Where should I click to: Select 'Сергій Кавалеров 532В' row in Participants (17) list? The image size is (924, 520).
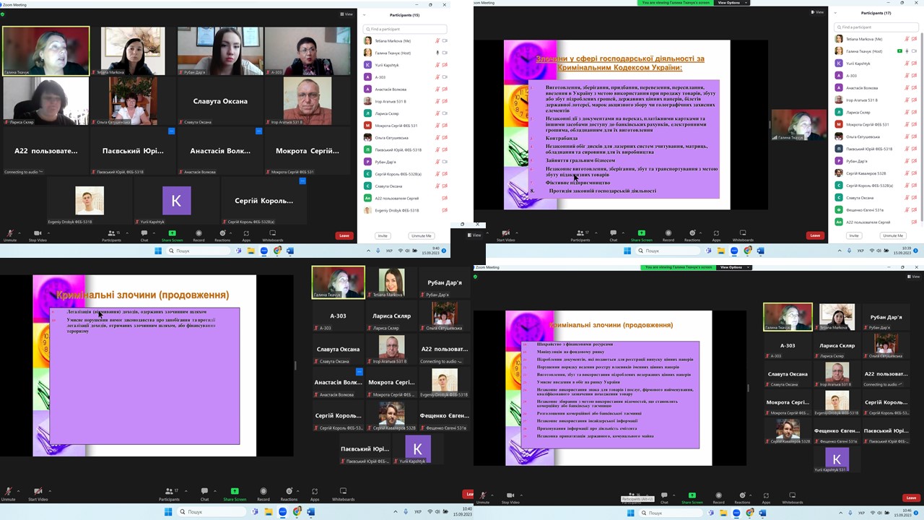(876, 173)
